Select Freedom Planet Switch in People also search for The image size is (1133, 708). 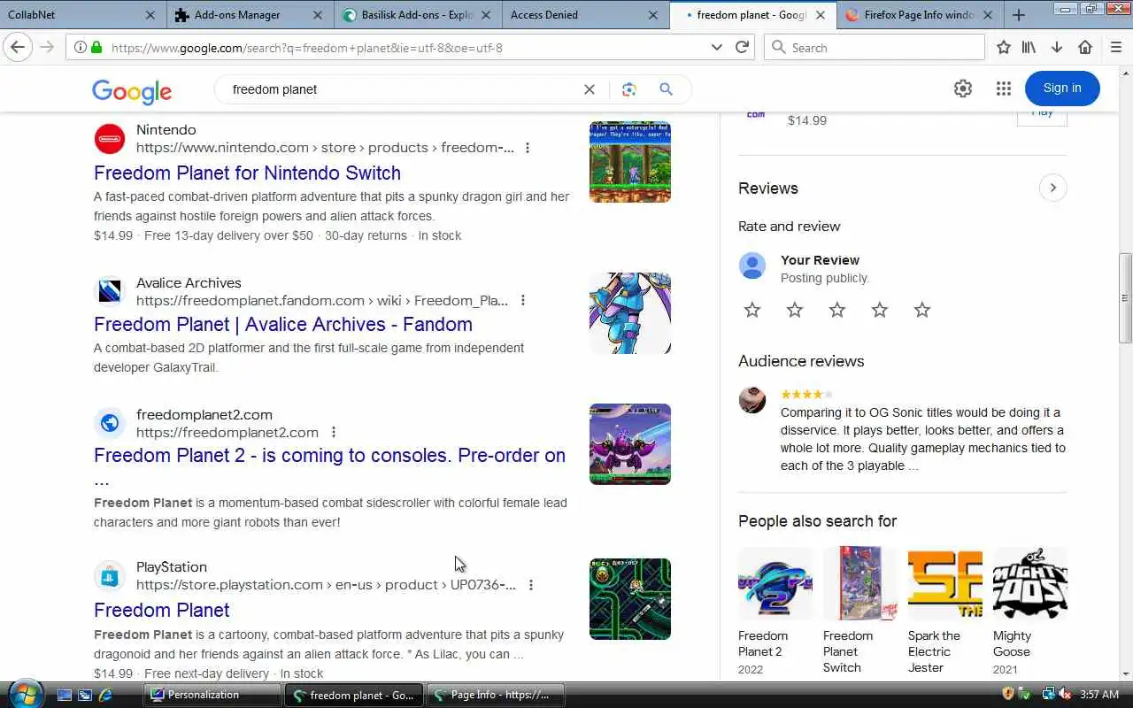click(860, 611)
